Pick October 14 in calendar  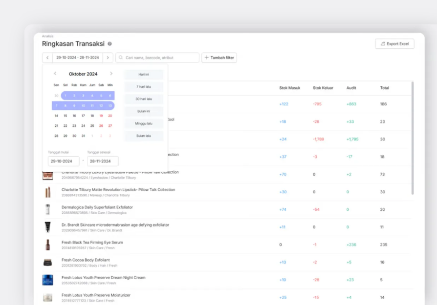click(x=56, y=116)
